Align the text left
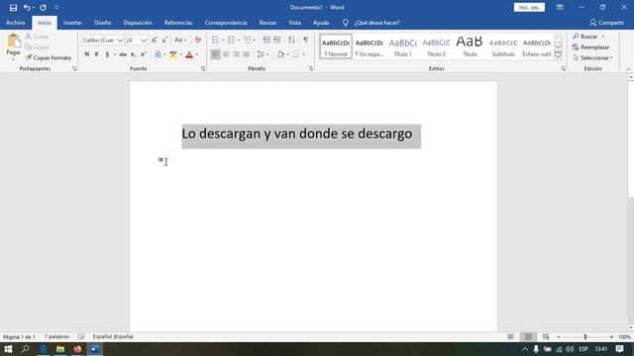 216,54
